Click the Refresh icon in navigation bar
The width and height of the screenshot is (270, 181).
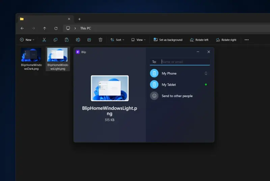click(56, 28)
